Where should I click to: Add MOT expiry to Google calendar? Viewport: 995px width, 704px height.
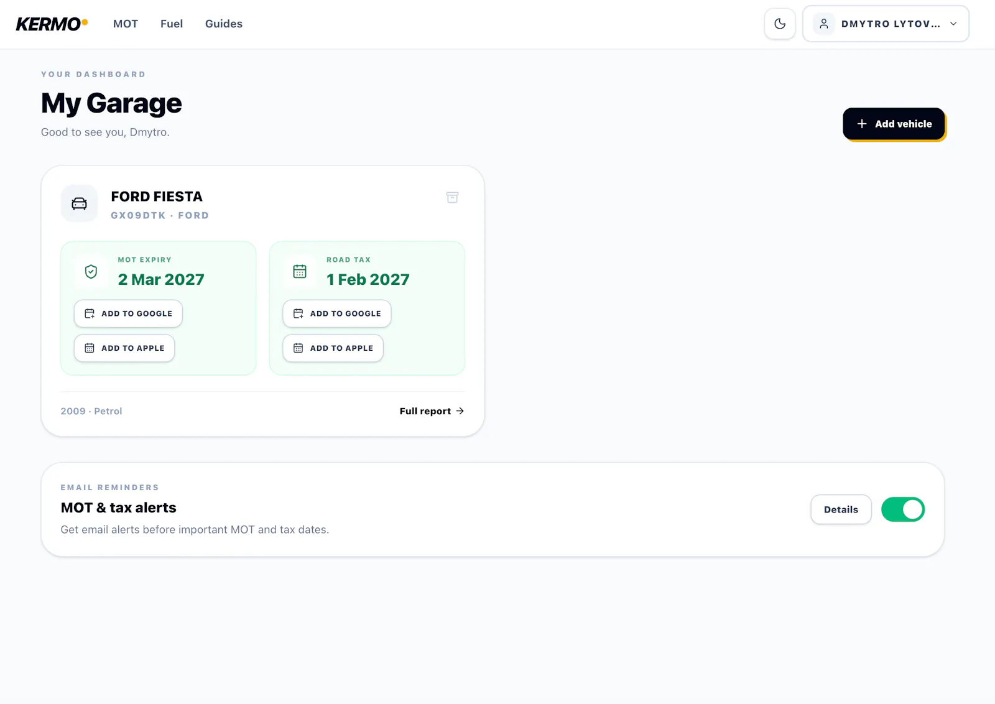coord(128,313)
